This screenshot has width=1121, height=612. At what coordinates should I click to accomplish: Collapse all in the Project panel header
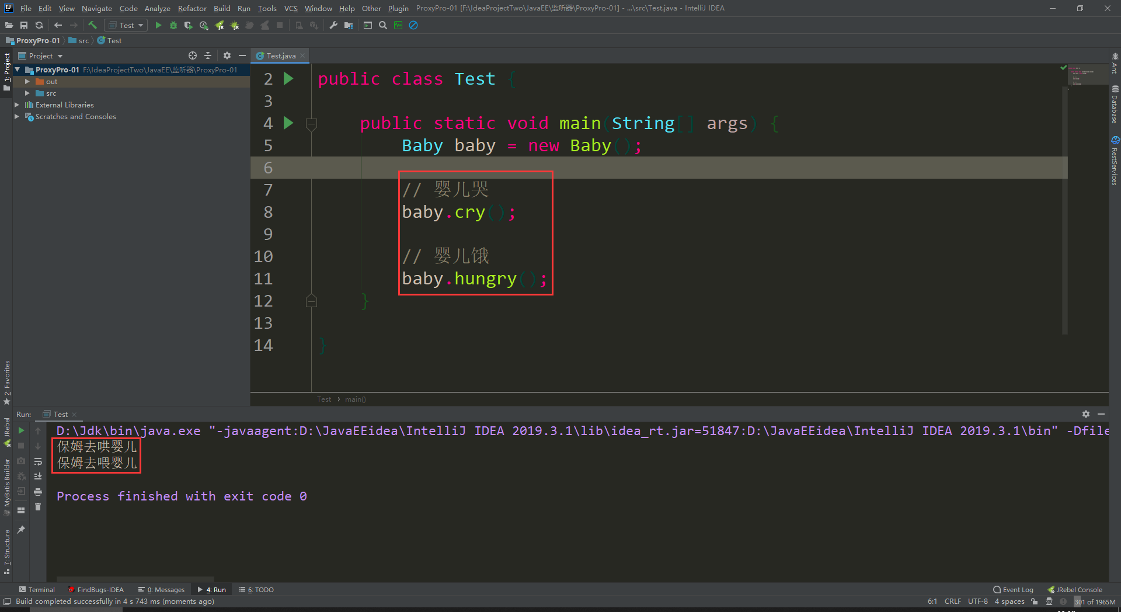click(x=208, y=55)
